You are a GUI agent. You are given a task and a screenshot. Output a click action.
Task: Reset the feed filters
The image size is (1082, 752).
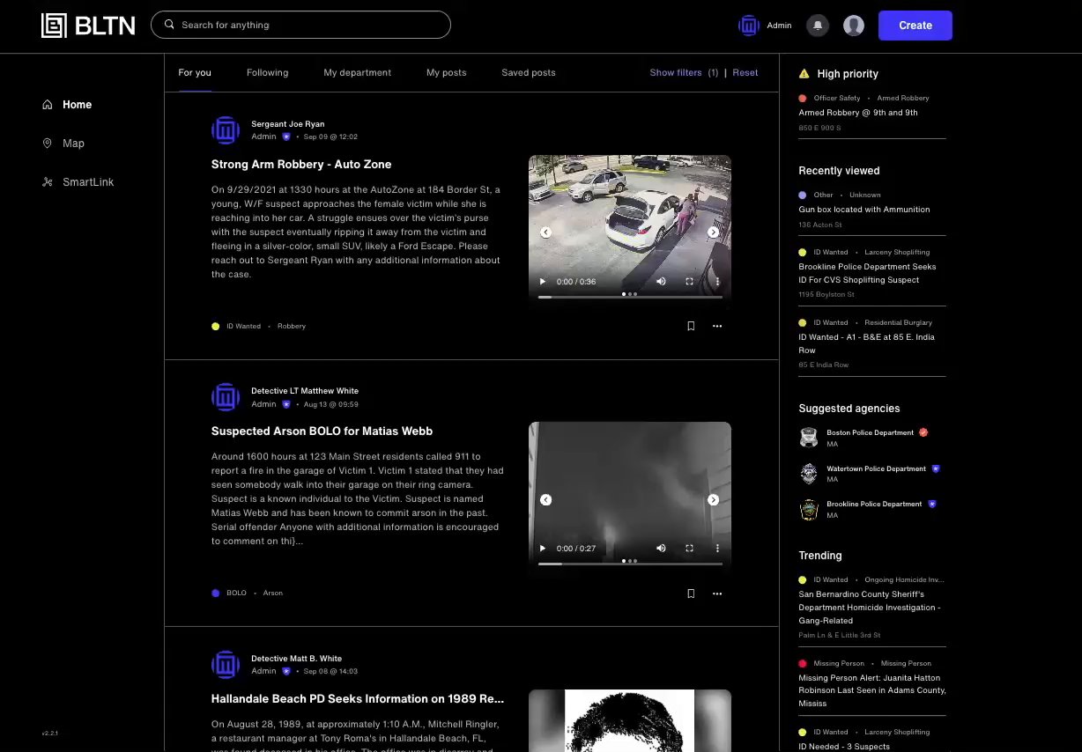click(745, 72)
